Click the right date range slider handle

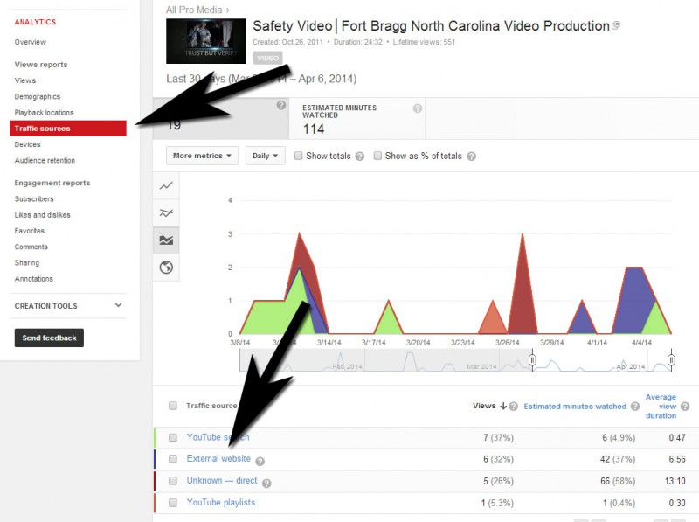point(671,359)
